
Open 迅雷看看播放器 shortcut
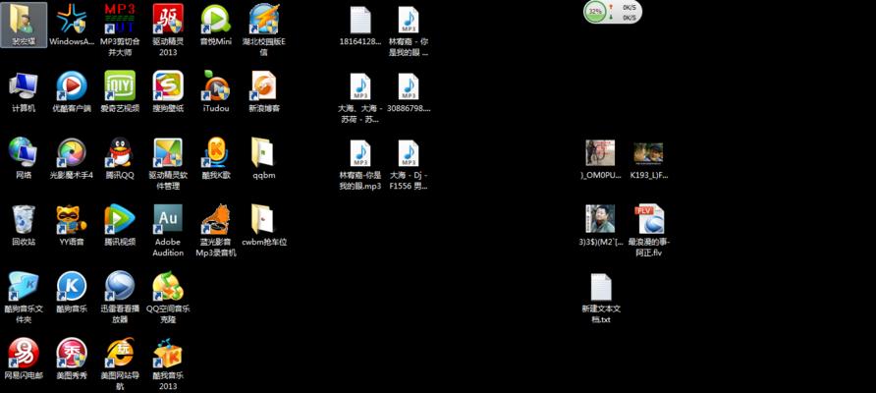(x=120, y=297)
